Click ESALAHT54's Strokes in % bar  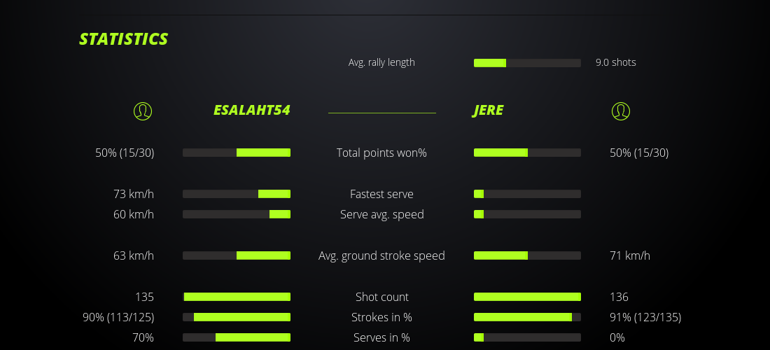[x=237, y=317]
